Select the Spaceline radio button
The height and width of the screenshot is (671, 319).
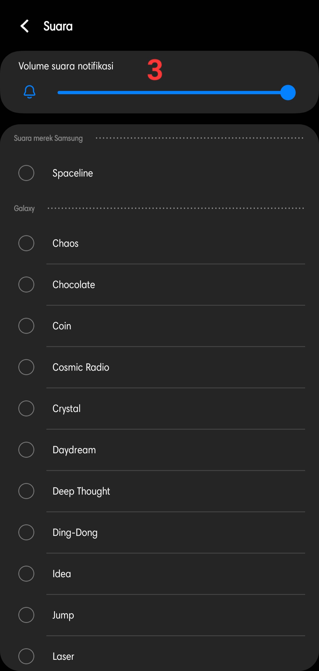click(26, 173)
